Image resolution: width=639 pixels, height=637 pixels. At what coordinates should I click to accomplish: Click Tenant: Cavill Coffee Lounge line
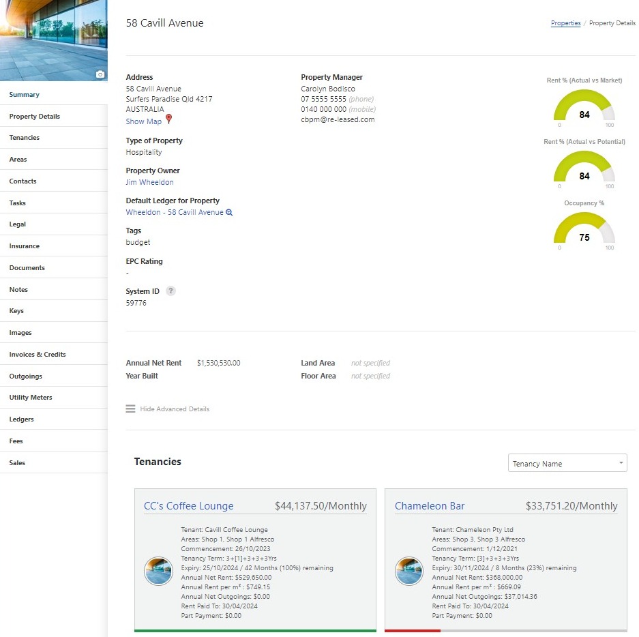point(224,529)
